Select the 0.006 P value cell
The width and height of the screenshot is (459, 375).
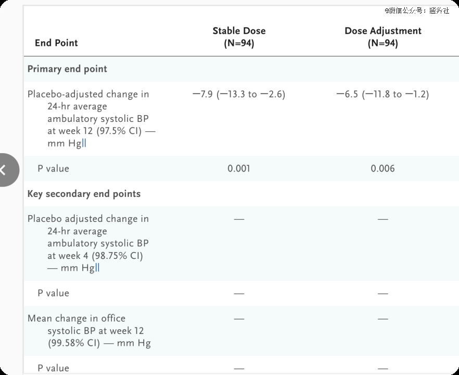pos(382,168)
